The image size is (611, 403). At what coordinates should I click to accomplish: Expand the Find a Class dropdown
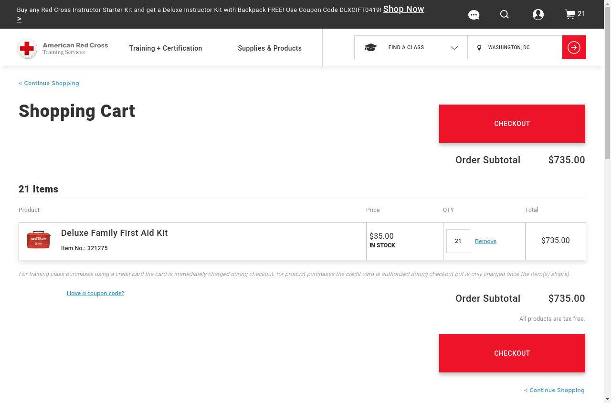coord(454,48)
